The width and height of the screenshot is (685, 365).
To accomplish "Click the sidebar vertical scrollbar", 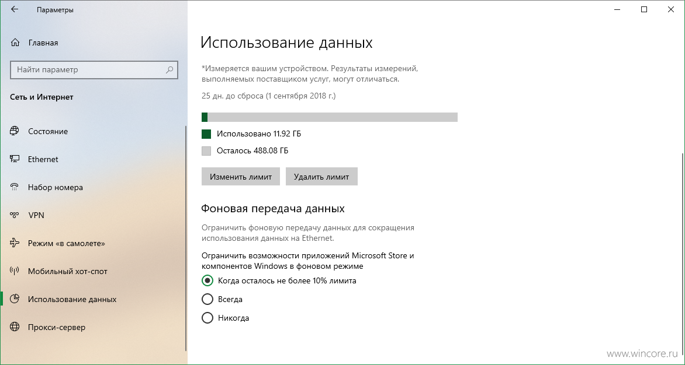I will (x=186, y=238).
